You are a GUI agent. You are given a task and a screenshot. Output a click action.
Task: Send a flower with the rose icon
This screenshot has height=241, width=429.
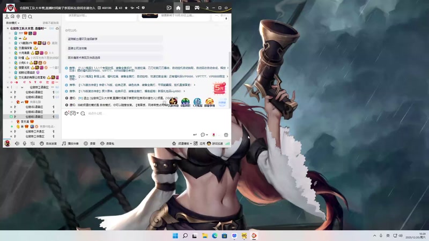[x=213, y=135]
